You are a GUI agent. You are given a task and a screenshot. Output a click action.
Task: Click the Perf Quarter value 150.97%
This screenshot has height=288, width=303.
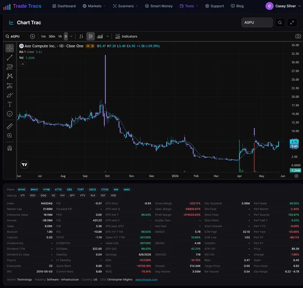pyautogui.click(x=294, y=215)
